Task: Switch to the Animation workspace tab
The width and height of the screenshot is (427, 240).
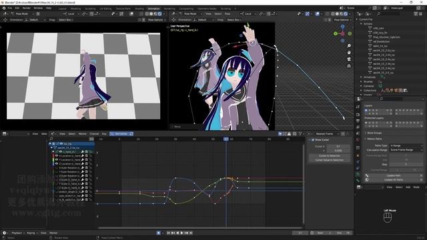Action: click(x=153, y=9)
